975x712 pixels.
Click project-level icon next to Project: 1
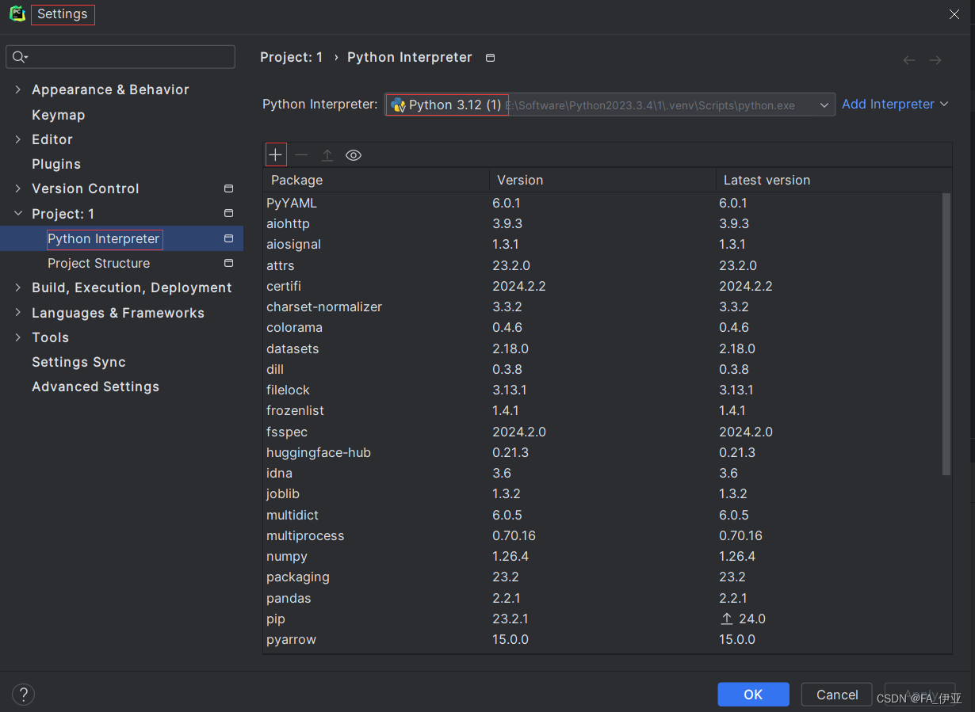(x=228, y=214)
